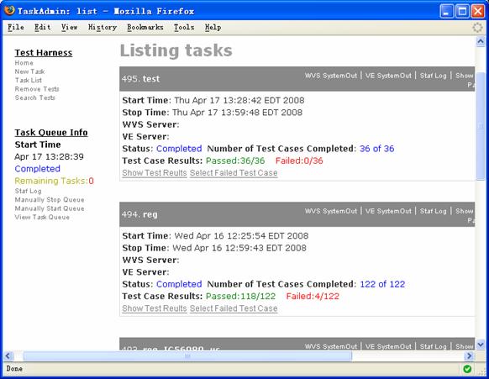Click the Task Queue Info heading
The width and height of the screenshot is (489, 379).
point(51,133)
